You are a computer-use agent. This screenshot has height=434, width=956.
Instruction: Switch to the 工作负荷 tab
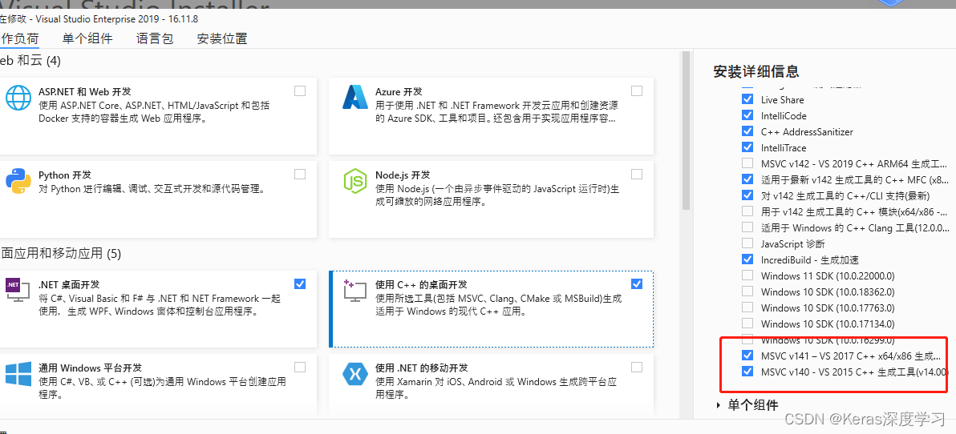click(x=19, y=39)
